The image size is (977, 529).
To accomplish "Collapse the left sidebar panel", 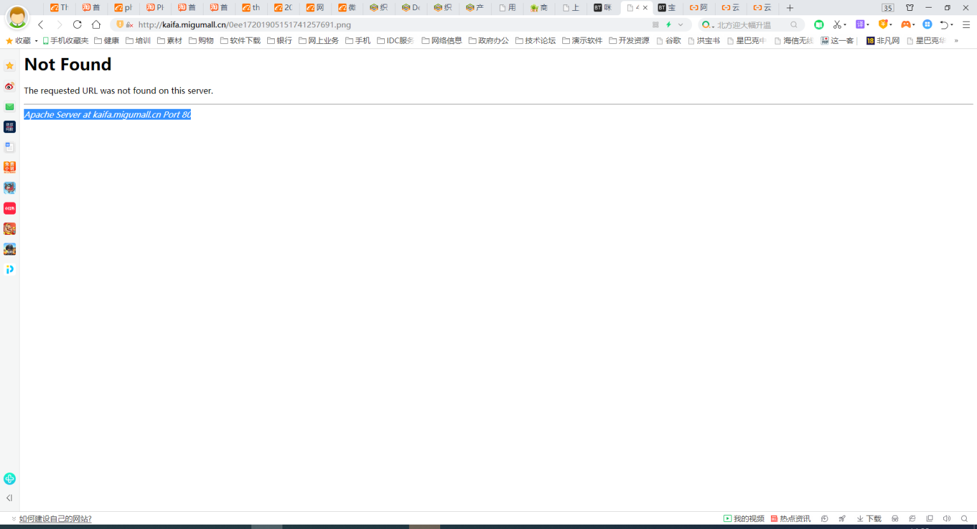I will coord(10,498).
